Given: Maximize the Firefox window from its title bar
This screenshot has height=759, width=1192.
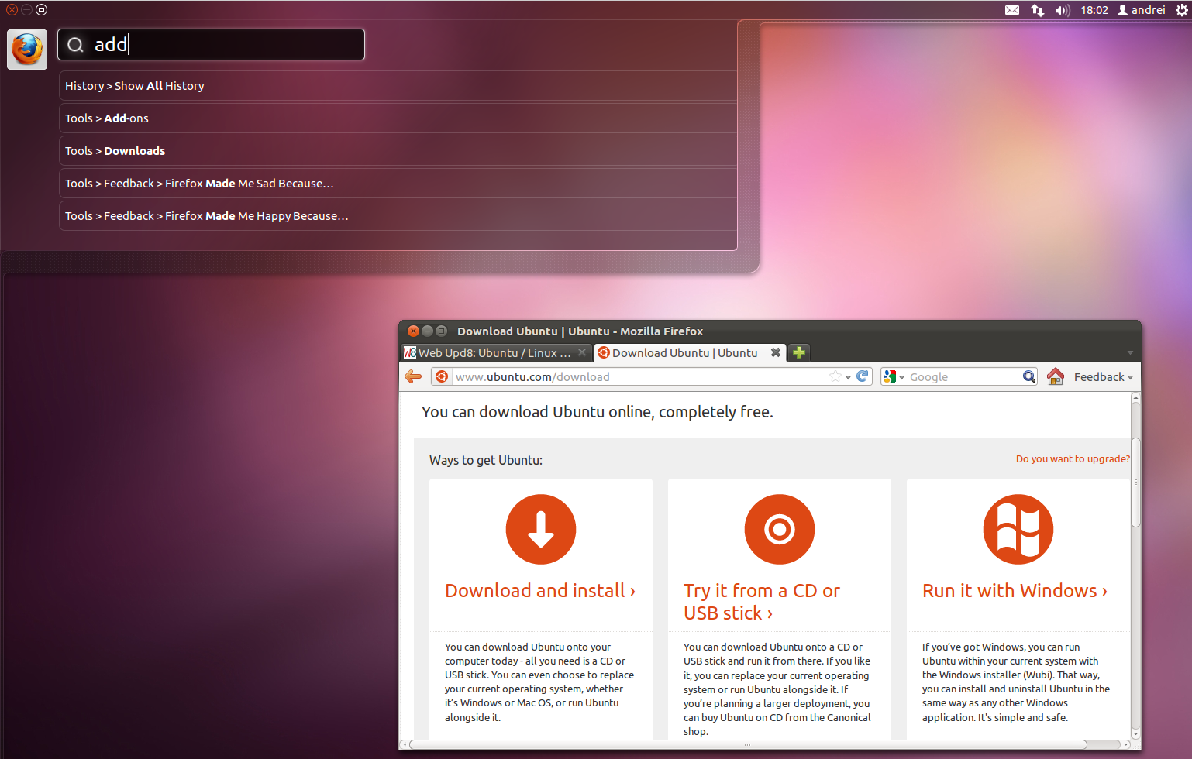Looking at the screenshot, I should coord(441,331).
